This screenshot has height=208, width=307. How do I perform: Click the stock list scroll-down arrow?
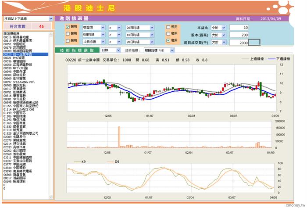pos(51,197)
